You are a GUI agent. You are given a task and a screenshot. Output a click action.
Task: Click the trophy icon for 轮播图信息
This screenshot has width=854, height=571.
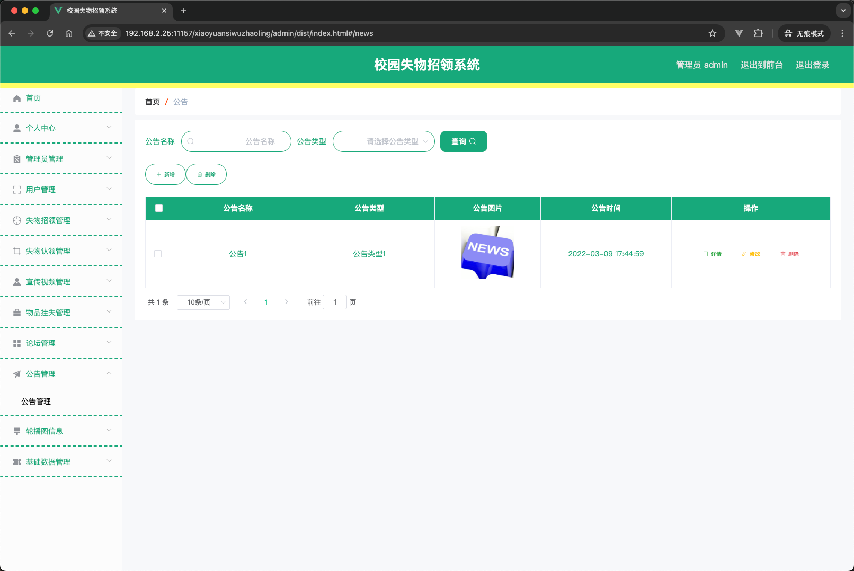click(x=17, y=431)
